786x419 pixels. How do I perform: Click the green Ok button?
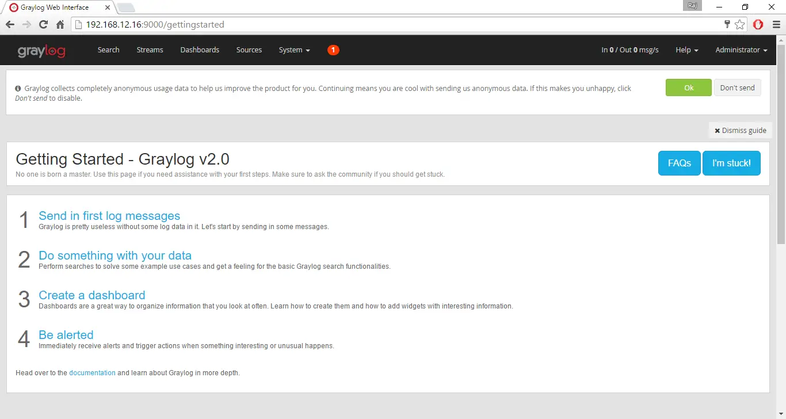pyautogui.click(x=689, y=87)
